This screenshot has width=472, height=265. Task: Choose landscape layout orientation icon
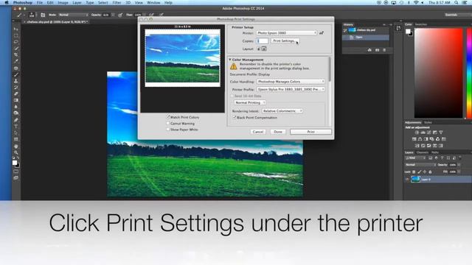click(x=264, y=49)
